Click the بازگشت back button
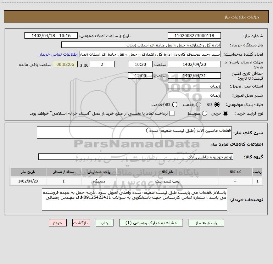 pos(81,223)
